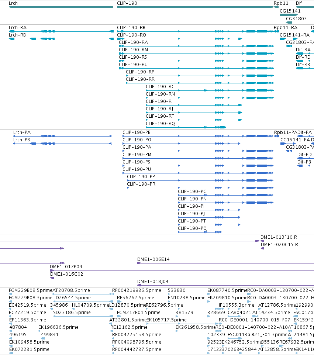Viewport: 314px width, 355px height.
Task: Open transcript Rpb11-RA
Action: point(286,28)
